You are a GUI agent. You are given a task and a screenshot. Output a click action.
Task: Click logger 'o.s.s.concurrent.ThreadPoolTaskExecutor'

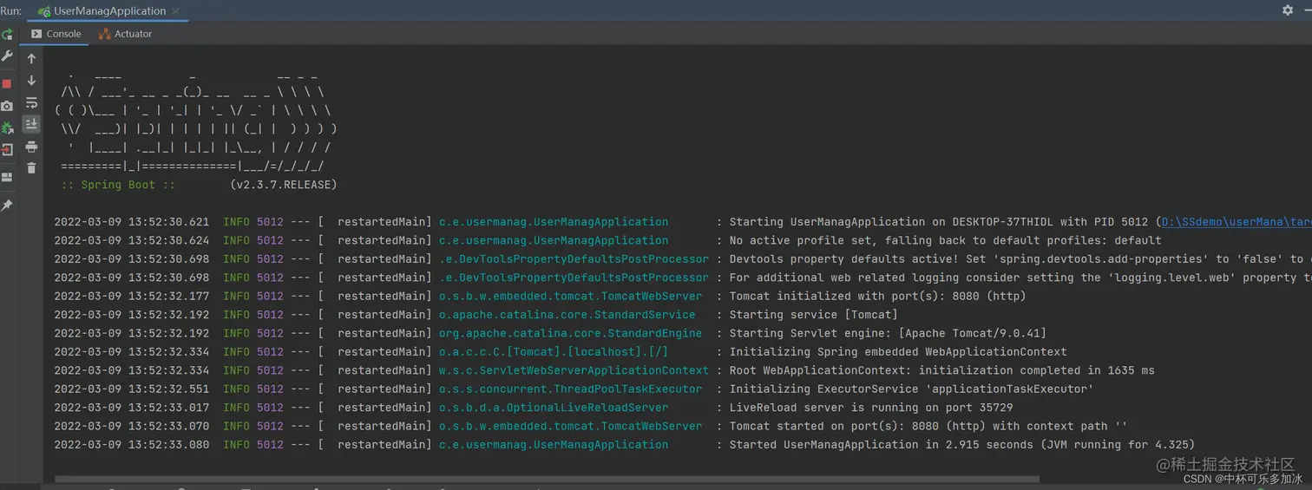(570, 389)
